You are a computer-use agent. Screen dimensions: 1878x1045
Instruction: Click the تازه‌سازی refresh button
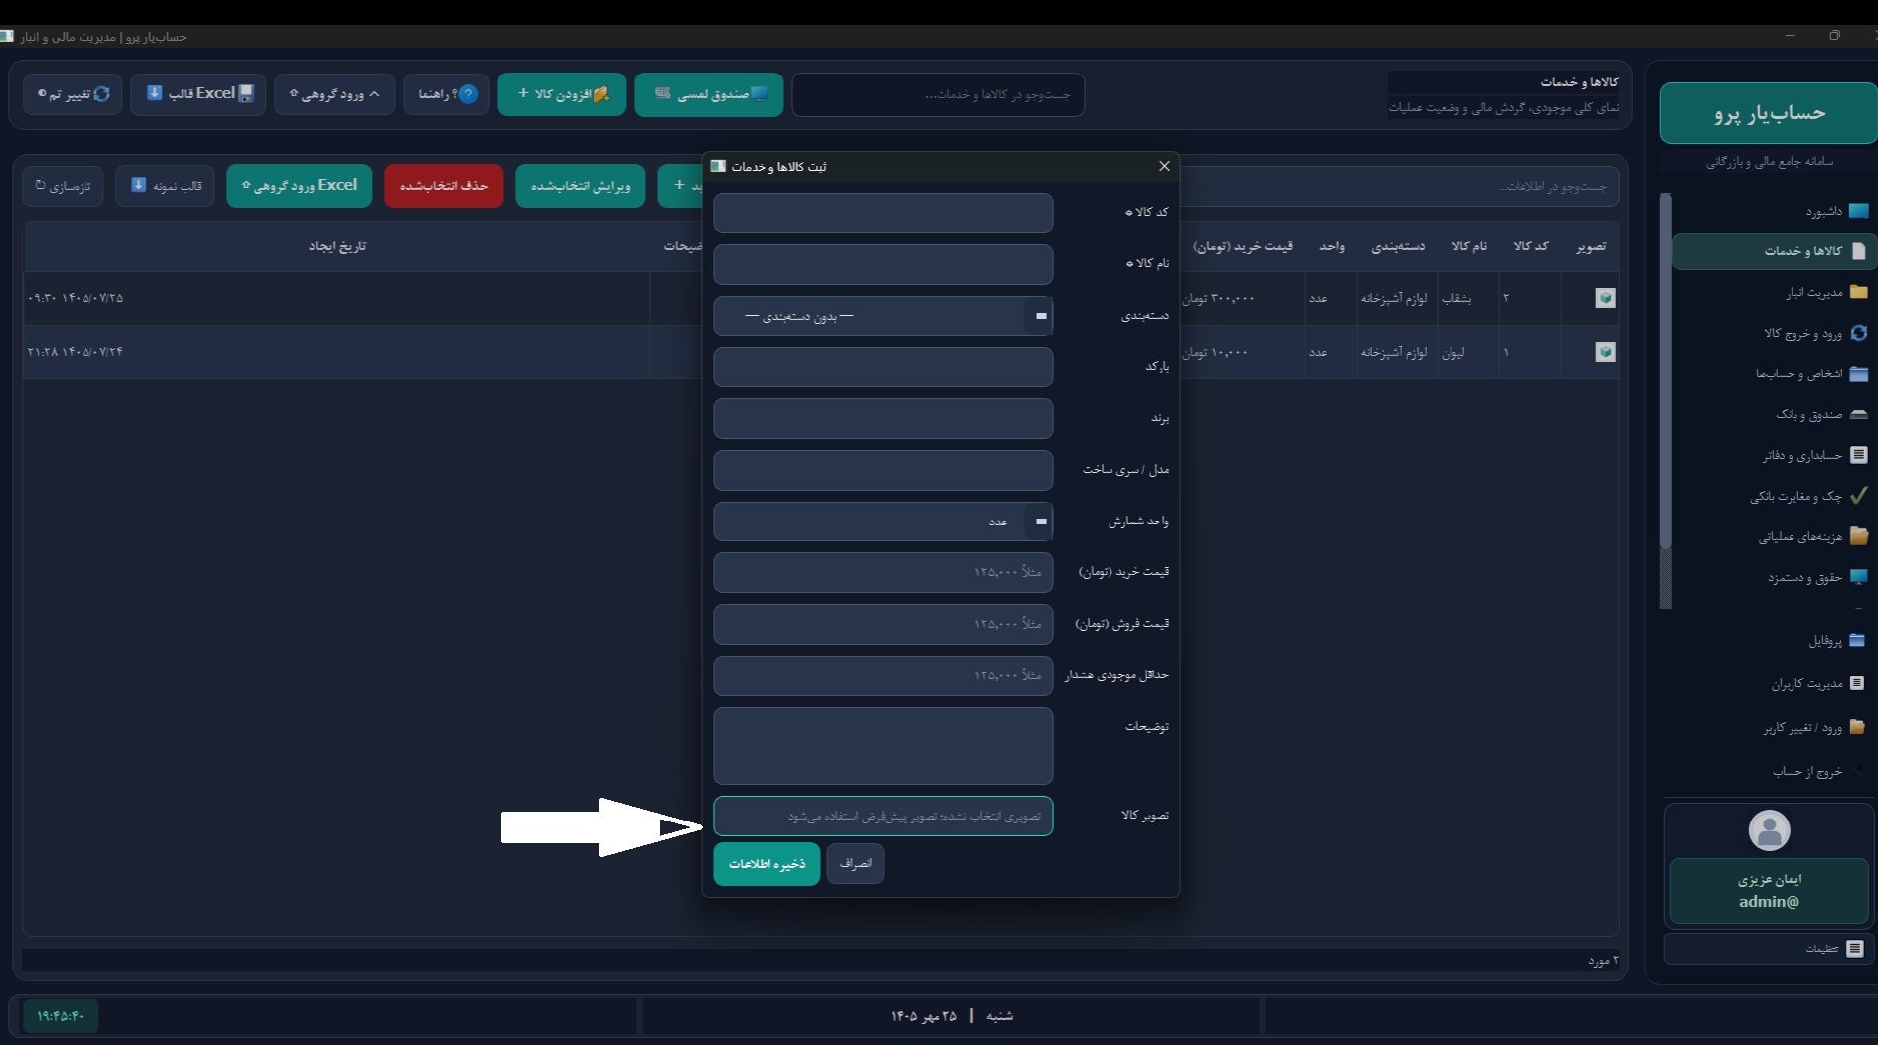click(63, 186)
